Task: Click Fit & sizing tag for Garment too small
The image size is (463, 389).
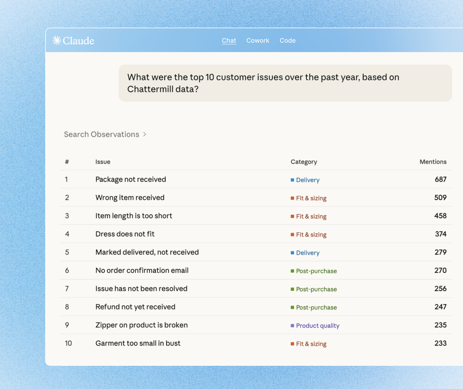Action: [x=308, y=344]
